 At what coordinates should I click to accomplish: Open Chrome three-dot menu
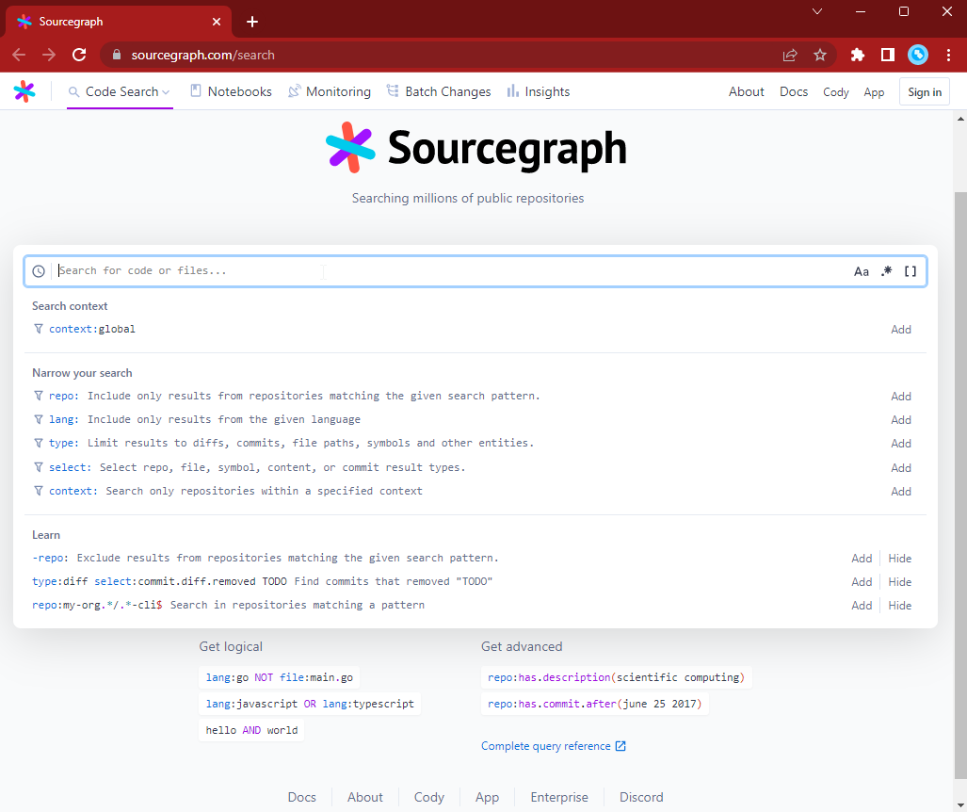(x=948, y=55)
